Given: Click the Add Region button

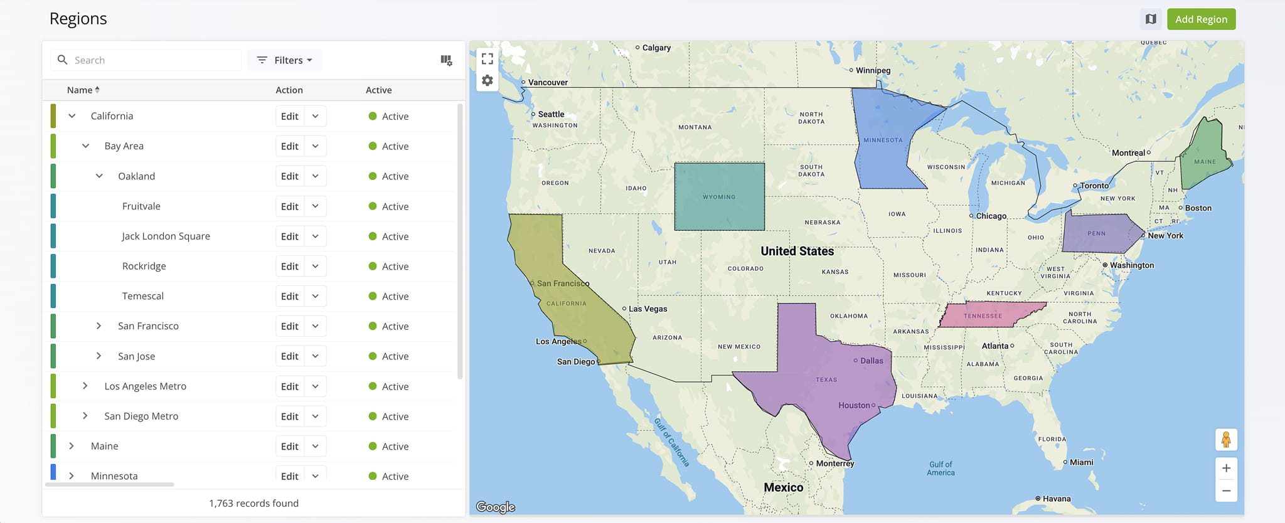Looking at the screenshot, I should 1201,19.
